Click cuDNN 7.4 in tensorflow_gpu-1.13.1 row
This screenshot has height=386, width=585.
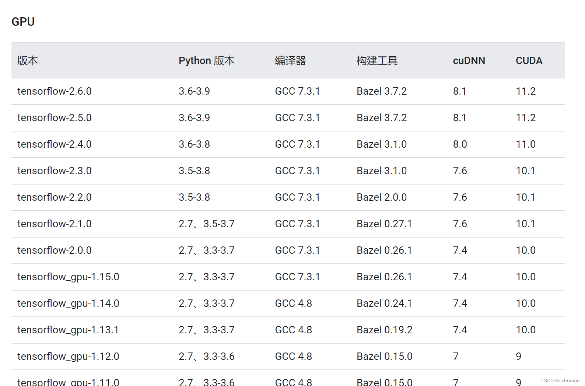[460, 330]
